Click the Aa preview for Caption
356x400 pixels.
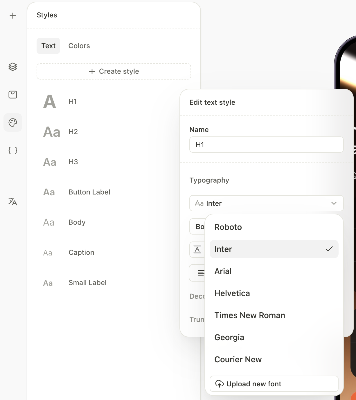coord(48,253)
